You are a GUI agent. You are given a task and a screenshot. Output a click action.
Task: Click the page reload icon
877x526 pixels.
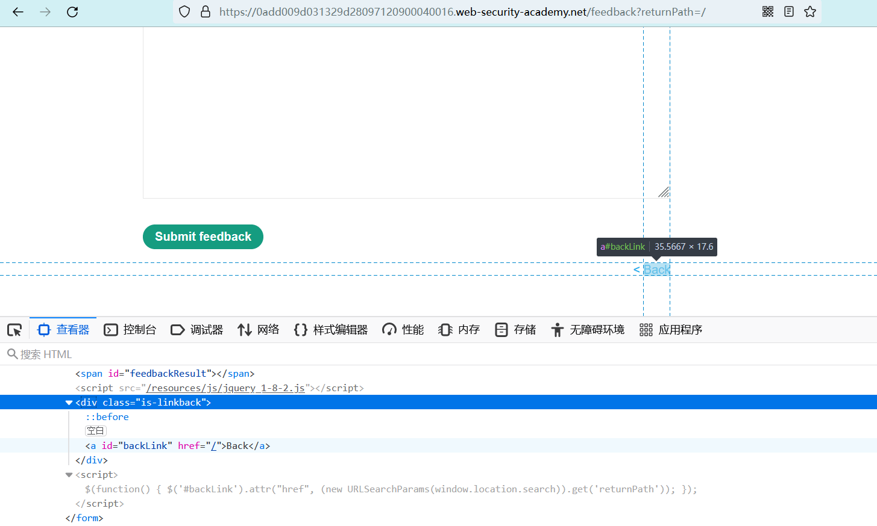[x=72, y=12]
